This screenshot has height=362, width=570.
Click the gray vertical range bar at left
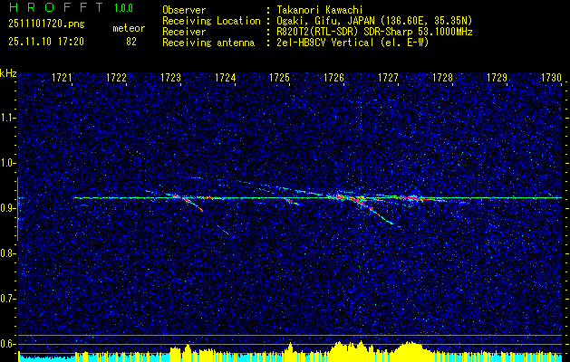click(18, 209)
